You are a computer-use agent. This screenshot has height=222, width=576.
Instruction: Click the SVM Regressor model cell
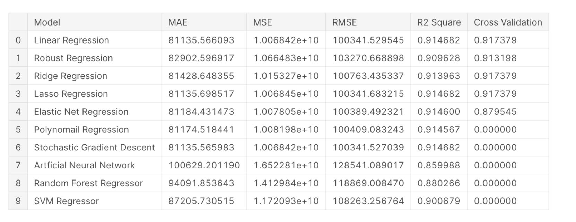(67, 201)
